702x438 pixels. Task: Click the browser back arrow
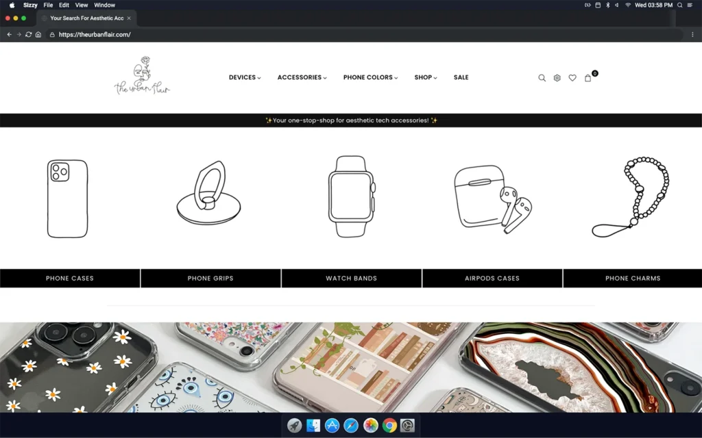pos(9,34)
